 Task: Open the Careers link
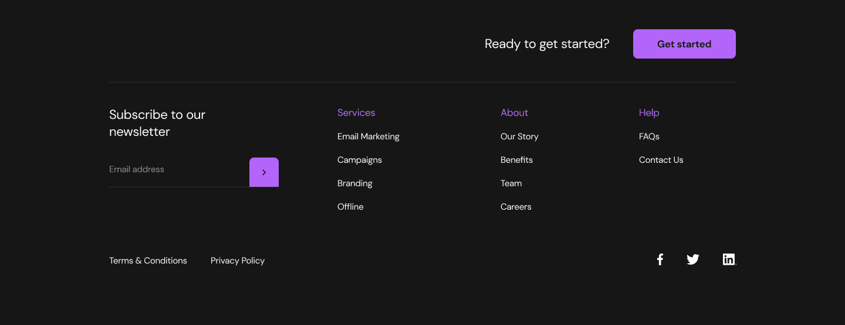516,207
